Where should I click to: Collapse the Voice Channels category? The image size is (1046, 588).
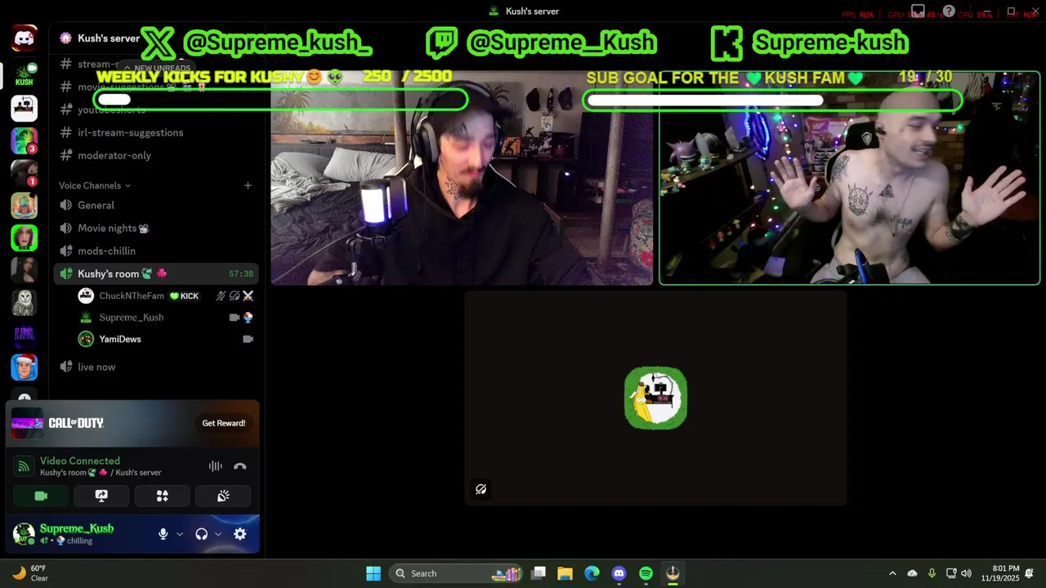point(95,185)
